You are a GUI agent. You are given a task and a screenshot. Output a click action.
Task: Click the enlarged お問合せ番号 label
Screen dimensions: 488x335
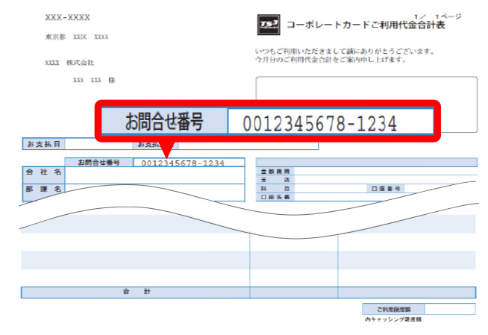click(164, 120)
